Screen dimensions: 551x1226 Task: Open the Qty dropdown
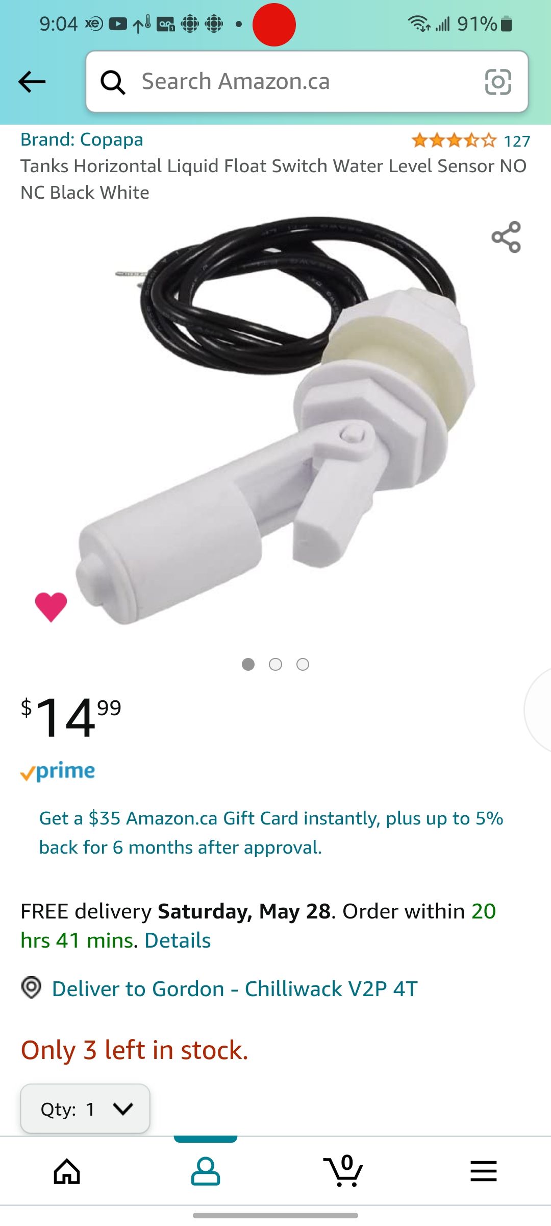point(85,1109)
